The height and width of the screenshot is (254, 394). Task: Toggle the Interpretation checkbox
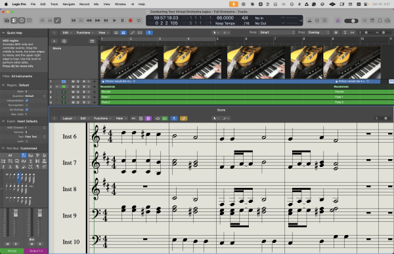coord(27,101)
